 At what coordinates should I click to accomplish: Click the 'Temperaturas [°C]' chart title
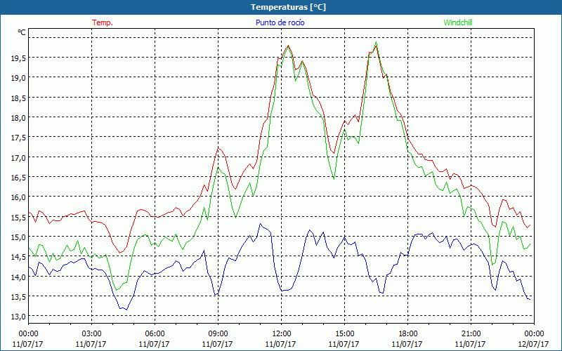288,7
